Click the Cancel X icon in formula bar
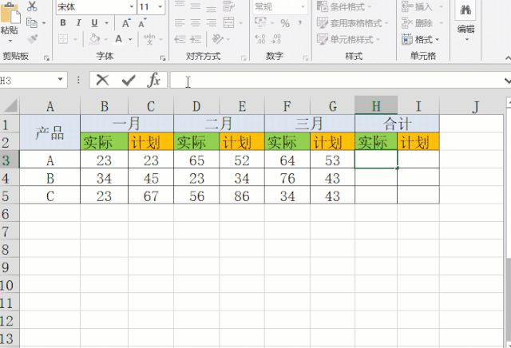The height and width of the screenshot is (348, 511). 102,80
